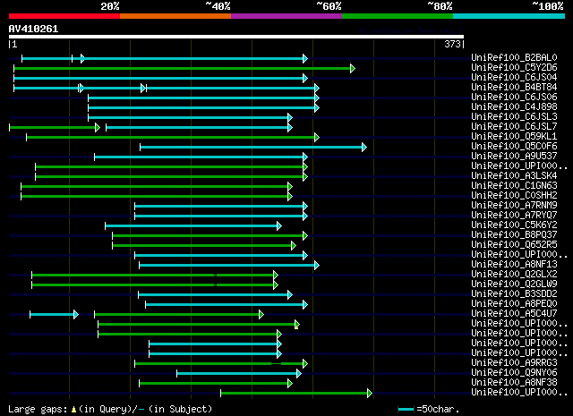The image size is (573, 416).
Task: Select the UniRef100_C0SHH2 label
Action: point(514,196)
